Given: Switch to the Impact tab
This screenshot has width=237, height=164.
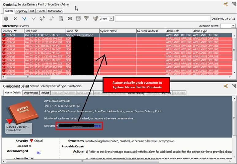Looking at the screenshot, I should pos(45,93).
